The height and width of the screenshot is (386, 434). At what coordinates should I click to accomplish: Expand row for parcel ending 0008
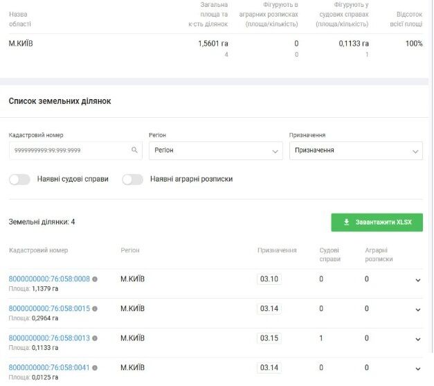pyautogui.click(x=417, y=280)
